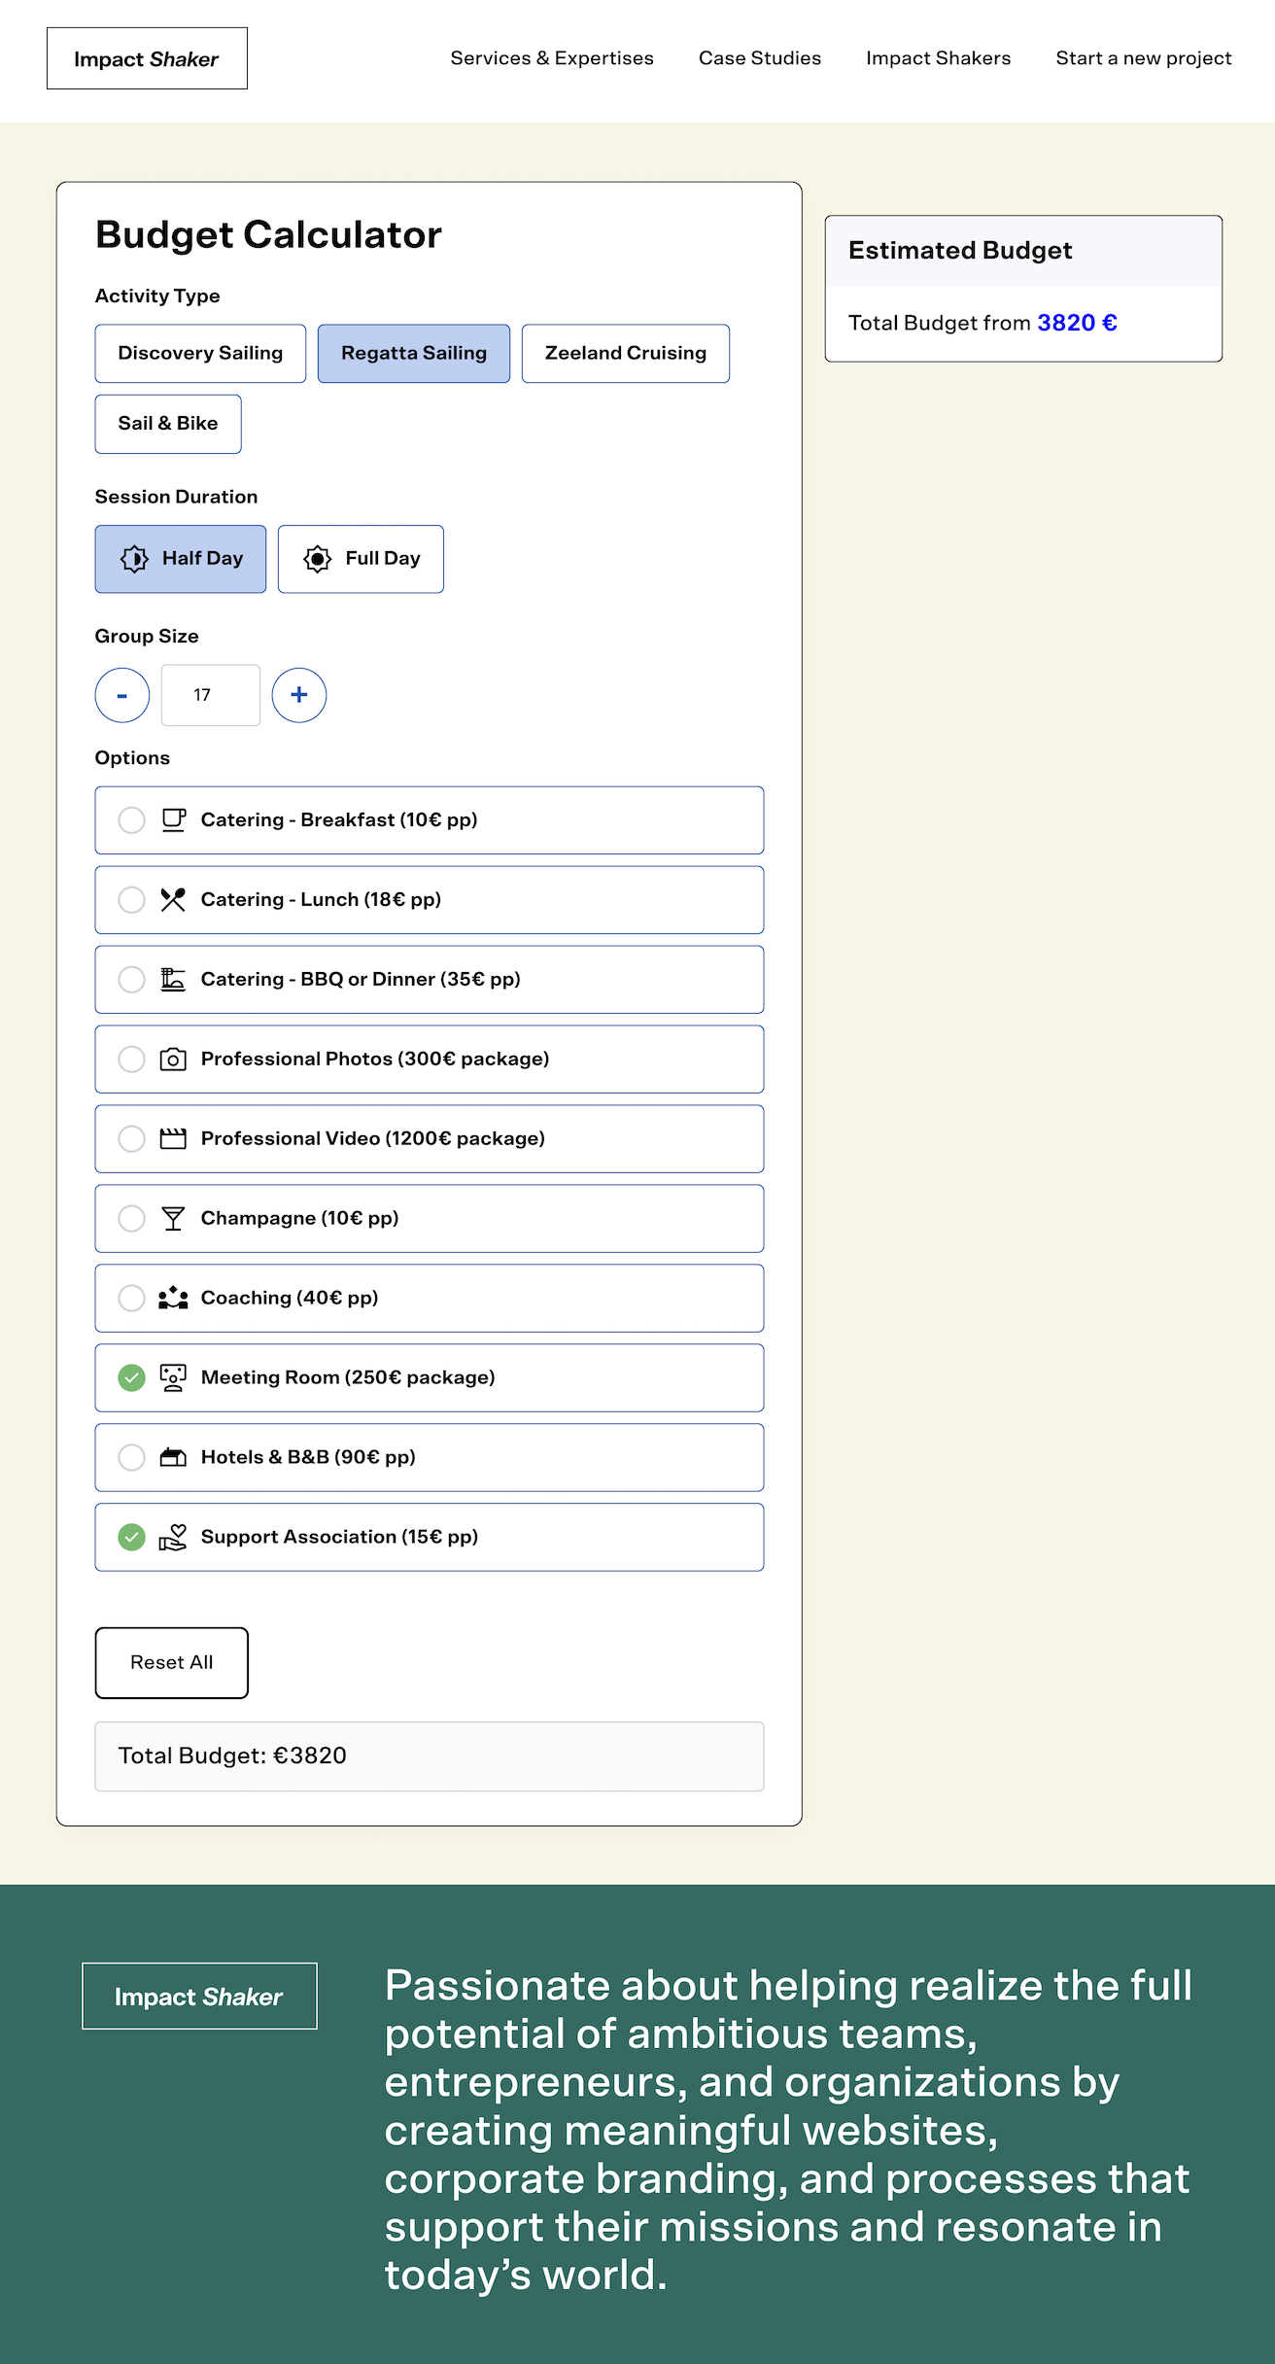Uncheck the Meeting Room green checkmark

[131, 1377]
